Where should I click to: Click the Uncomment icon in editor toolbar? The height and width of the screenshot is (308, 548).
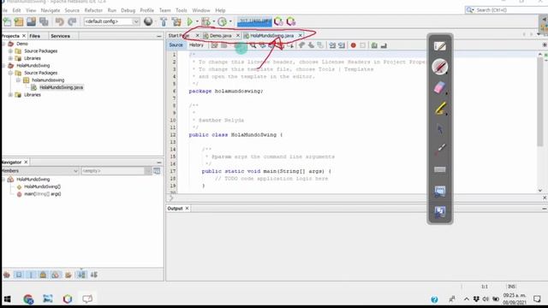[384, 45]
